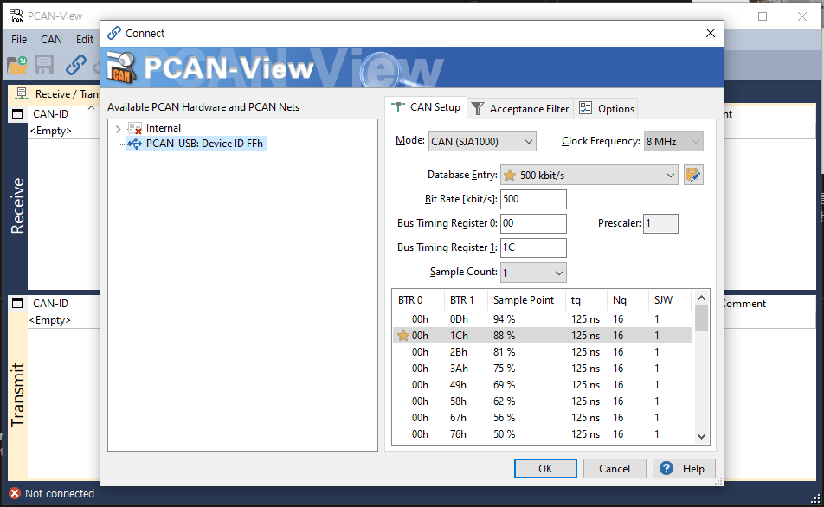The image size is (824, 507).
Task: Click the Nq column header
Action: click(628, 300)
